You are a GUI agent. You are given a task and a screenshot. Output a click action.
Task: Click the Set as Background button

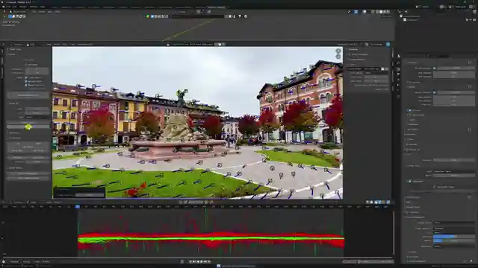28,173
